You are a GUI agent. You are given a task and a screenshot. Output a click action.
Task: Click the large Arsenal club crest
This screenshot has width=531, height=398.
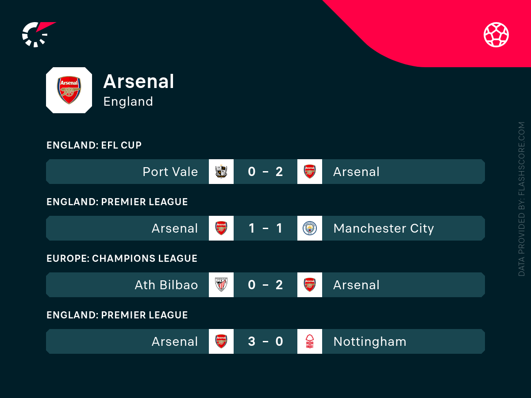(x=69, y=90)
